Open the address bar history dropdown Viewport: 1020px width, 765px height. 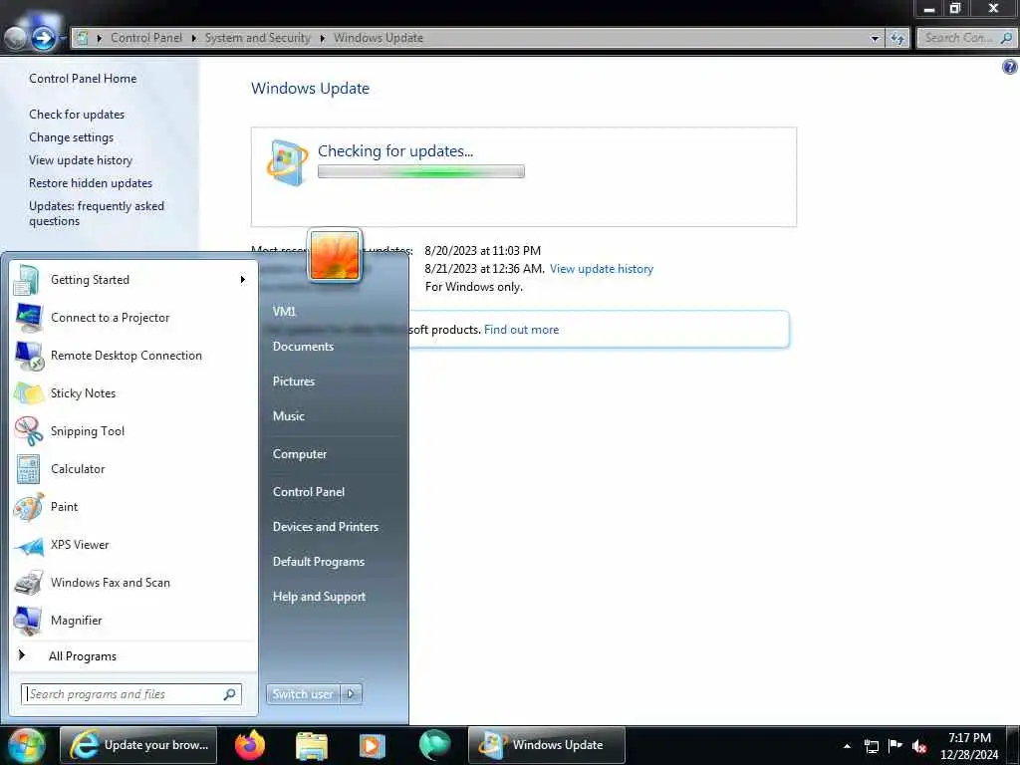pyautogui.click(x=875, y=39)
